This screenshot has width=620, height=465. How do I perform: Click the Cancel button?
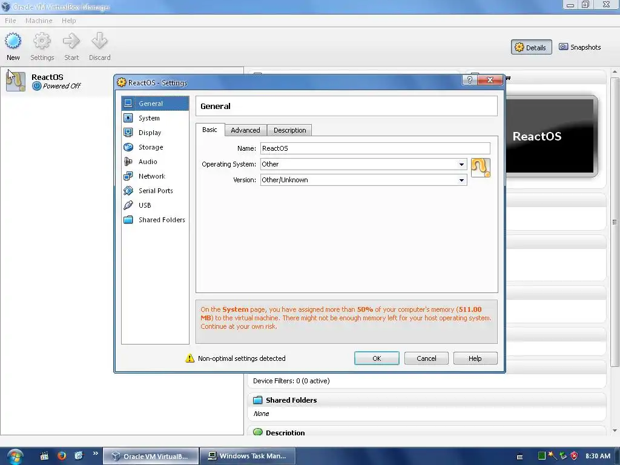426,358
